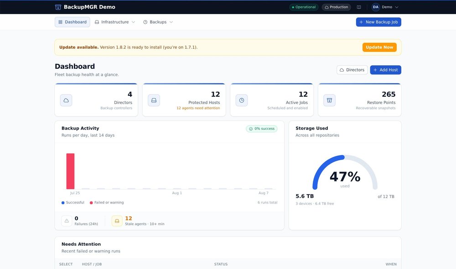The image size is (456, 269).
Task: Click the Production environment badge
Action: [336, 7]
